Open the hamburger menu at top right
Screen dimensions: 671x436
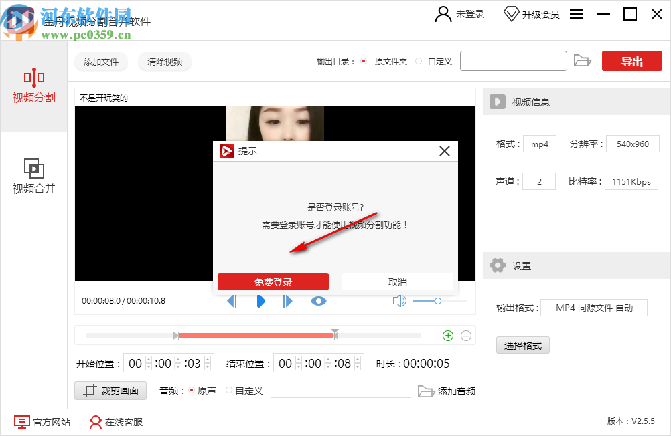(x=576, y=13)
